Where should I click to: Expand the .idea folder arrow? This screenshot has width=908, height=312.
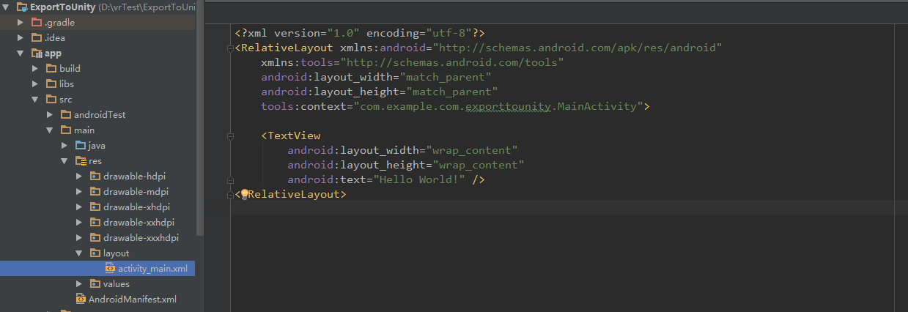click(21, 37)
